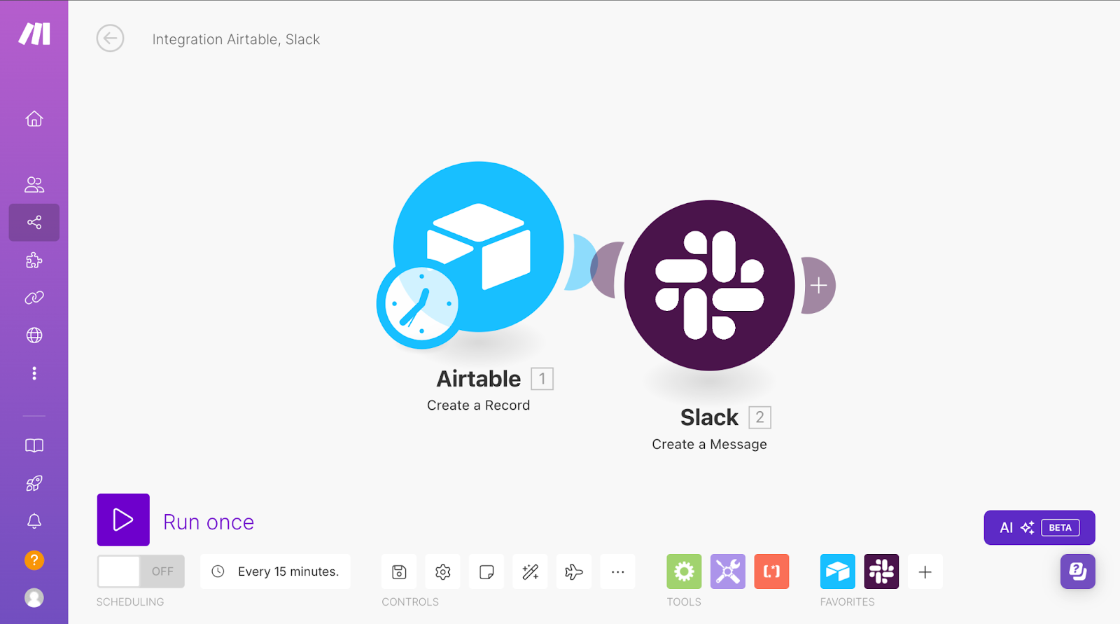Image resolution: width=1120 pixels, height=624 pixels.
Task: Open Connections link icon in sidebar
Action: (x=34, y=298)
